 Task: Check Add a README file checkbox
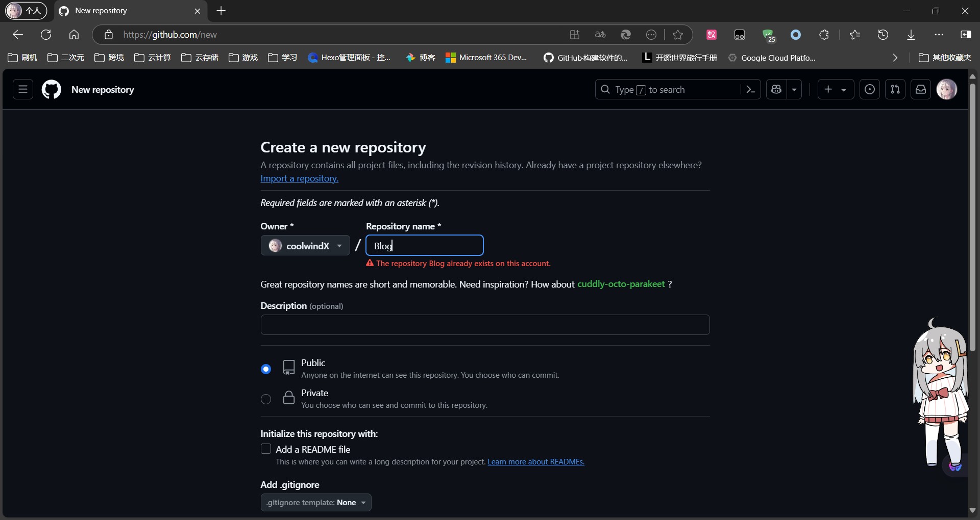pos(266,449)
